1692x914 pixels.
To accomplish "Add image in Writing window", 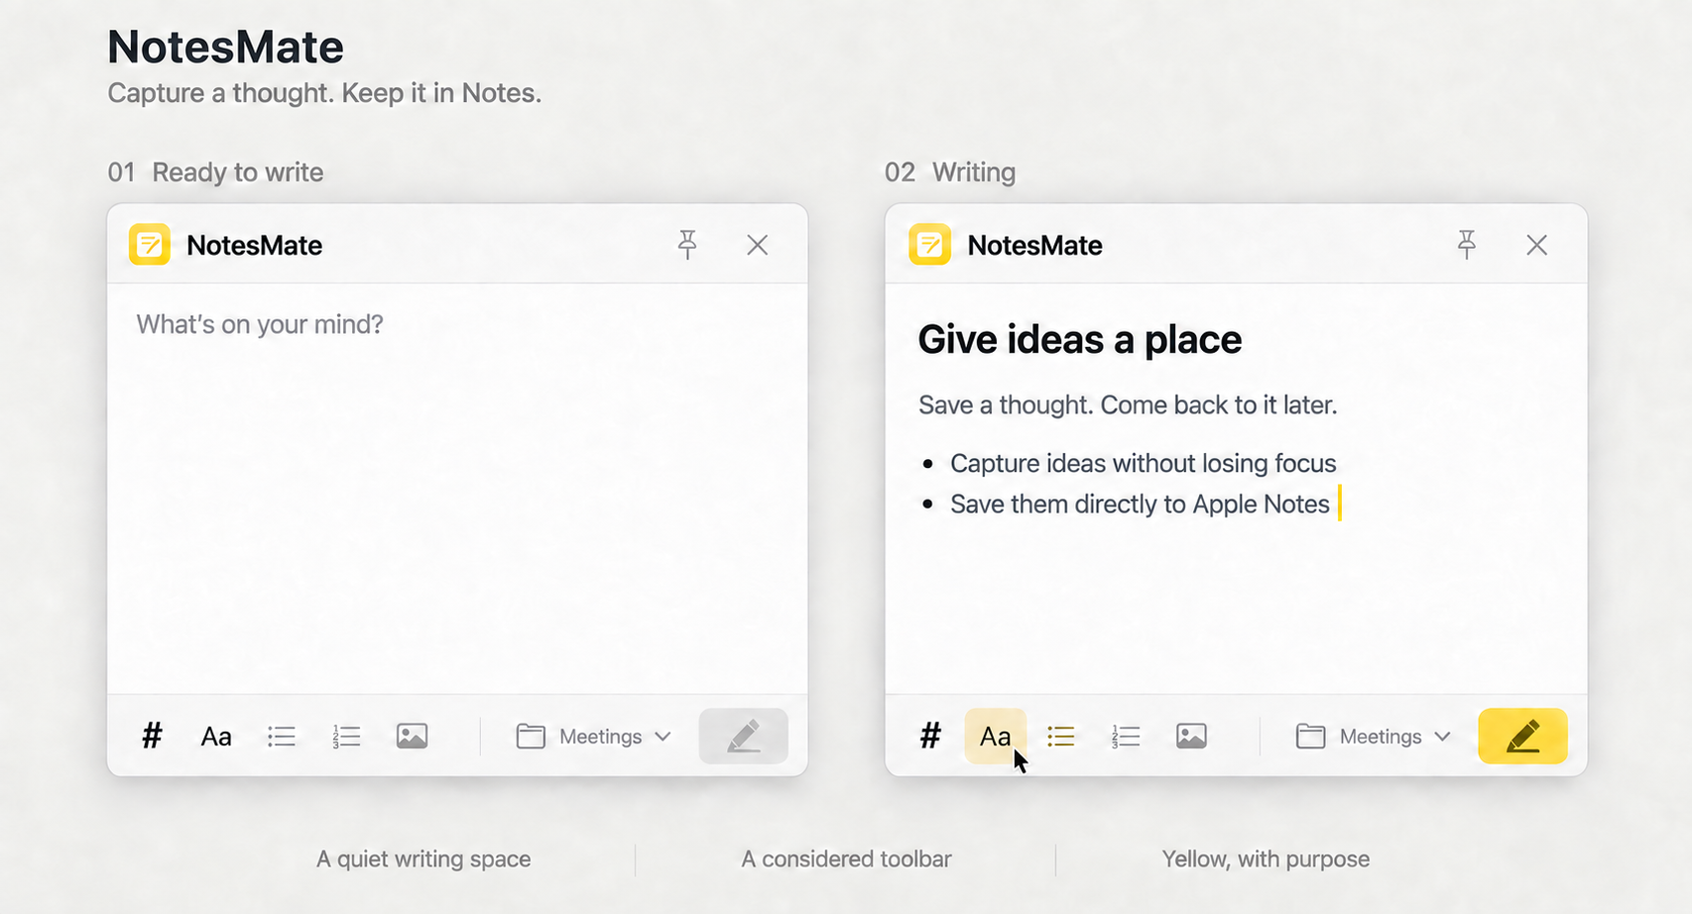I will pos(1191,736).
